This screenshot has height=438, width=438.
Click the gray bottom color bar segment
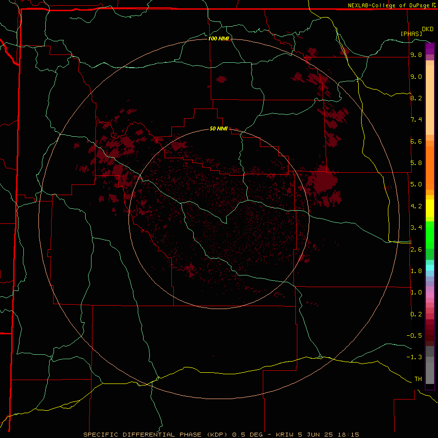(x=430, y=371)
